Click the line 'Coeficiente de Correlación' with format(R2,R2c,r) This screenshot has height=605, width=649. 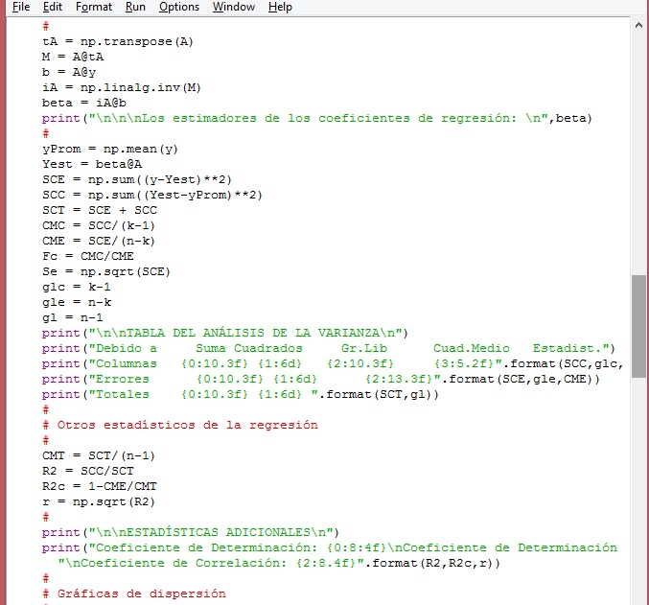point(279,563)
